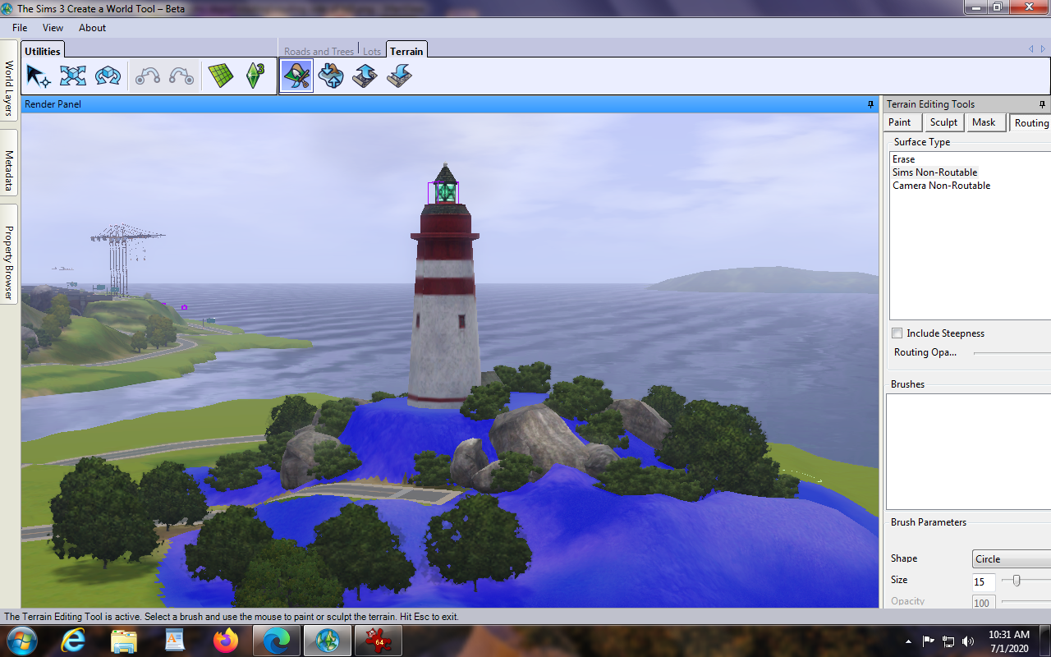Select the Terrain Paint shovel tool icon
The width and height of the screenshot is (1051, 657).
[x=297, y=76]
